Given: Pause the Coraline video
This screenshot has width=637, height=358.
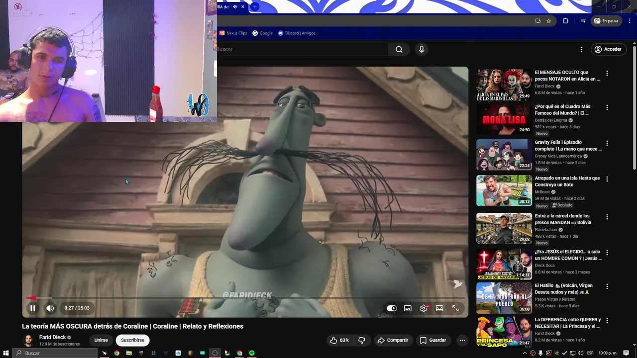Looking at the screenshot, I should [33, 308].
